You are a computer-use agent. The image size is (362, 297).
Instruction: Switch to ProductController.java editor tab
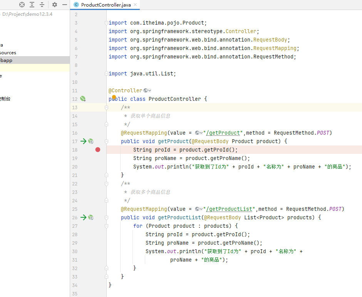106,5
